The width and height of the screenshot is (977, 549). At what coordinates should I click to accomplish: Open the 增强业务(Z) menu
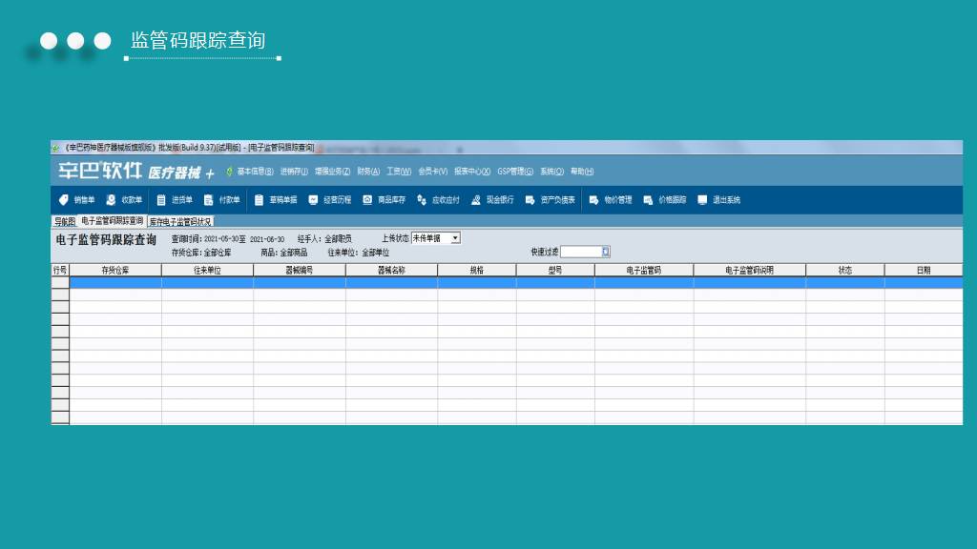click(x=332, y=172)
